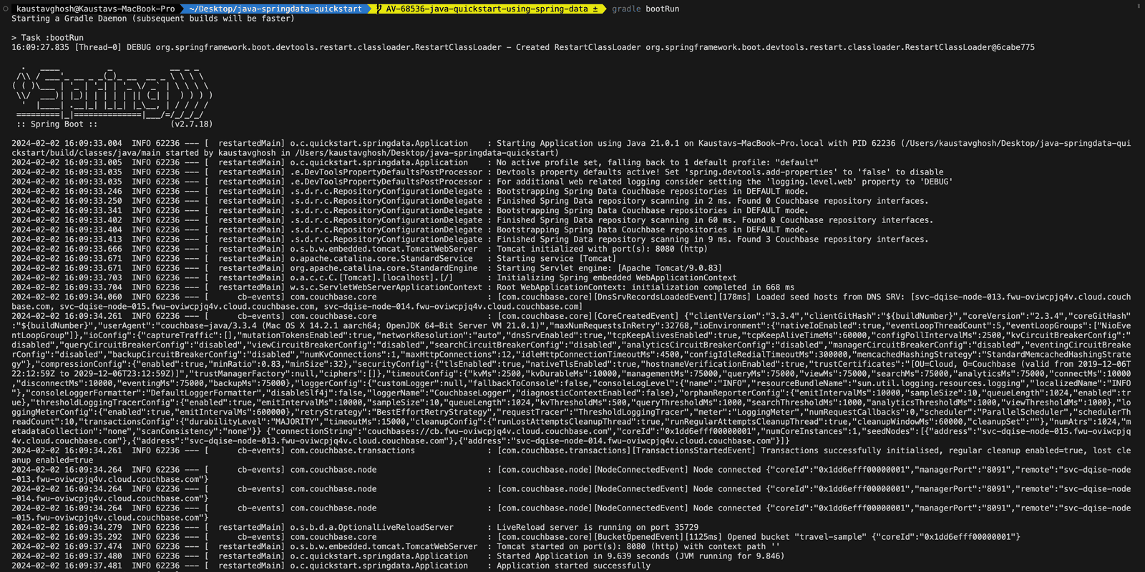Click logger name 'o.apache.catalina.core.StandardService'

(381, 259)
